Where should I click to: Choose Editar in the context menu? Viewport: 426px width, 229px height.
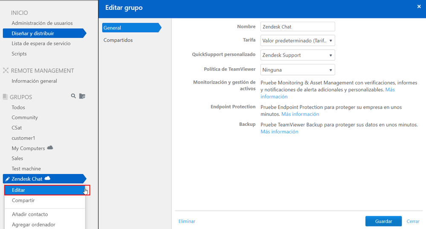click(45, 190)
